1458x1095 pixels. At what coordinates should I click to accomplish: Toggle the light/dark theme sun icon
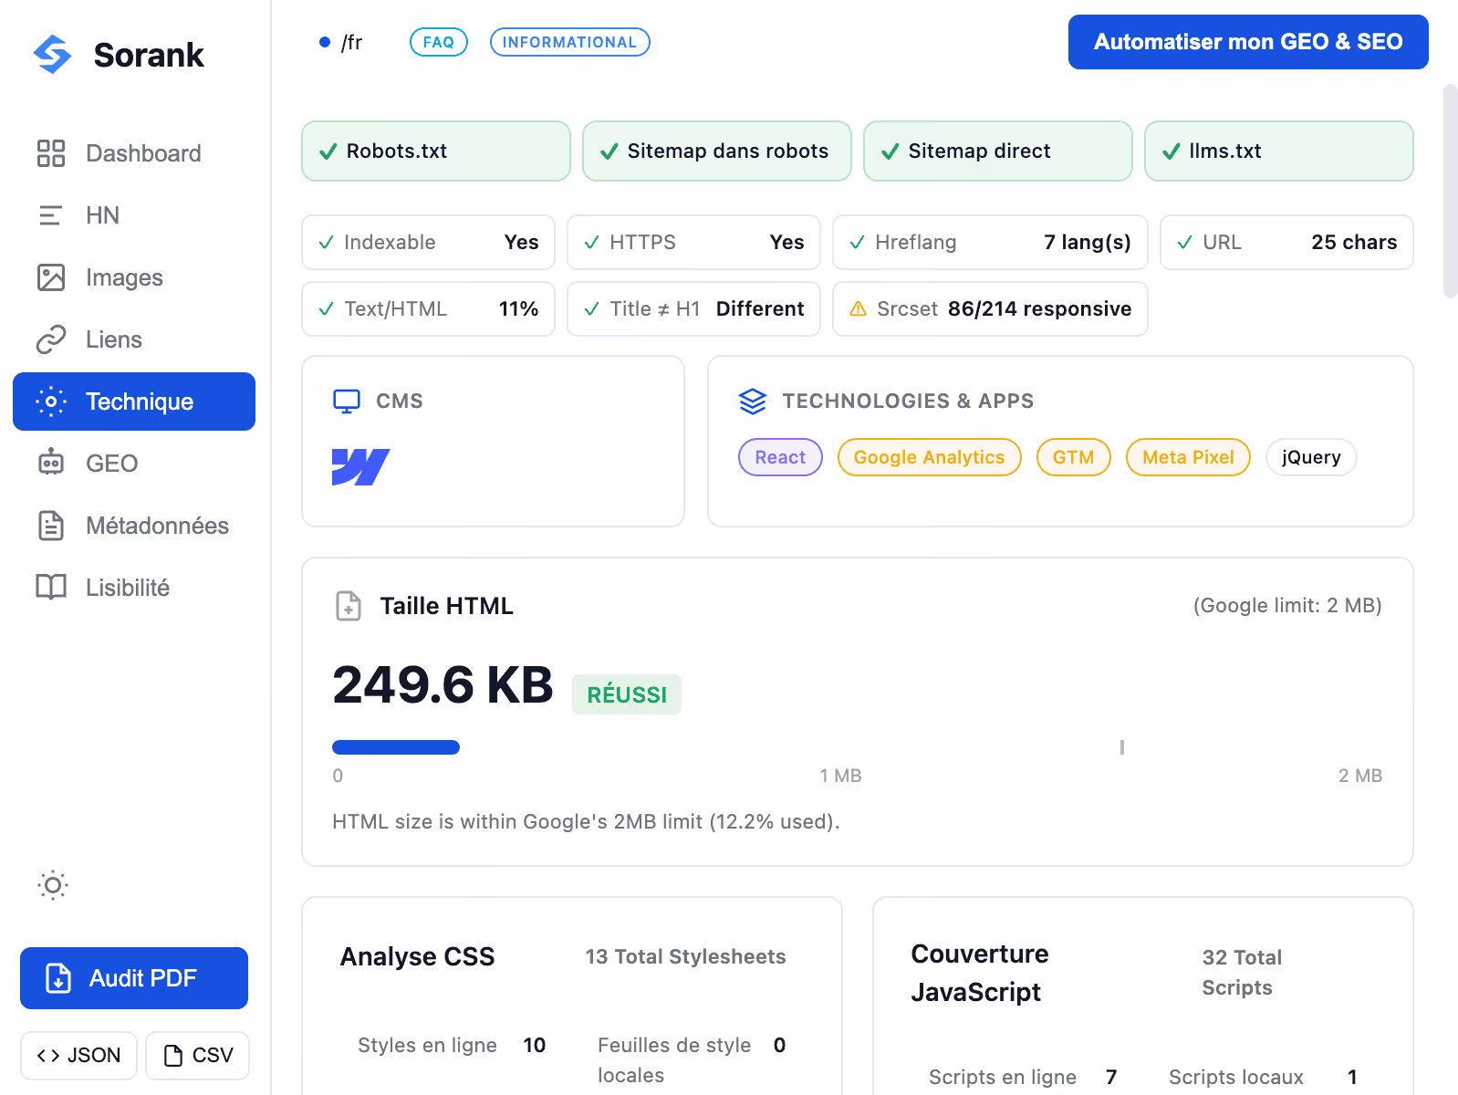click(x=53, y=885)
